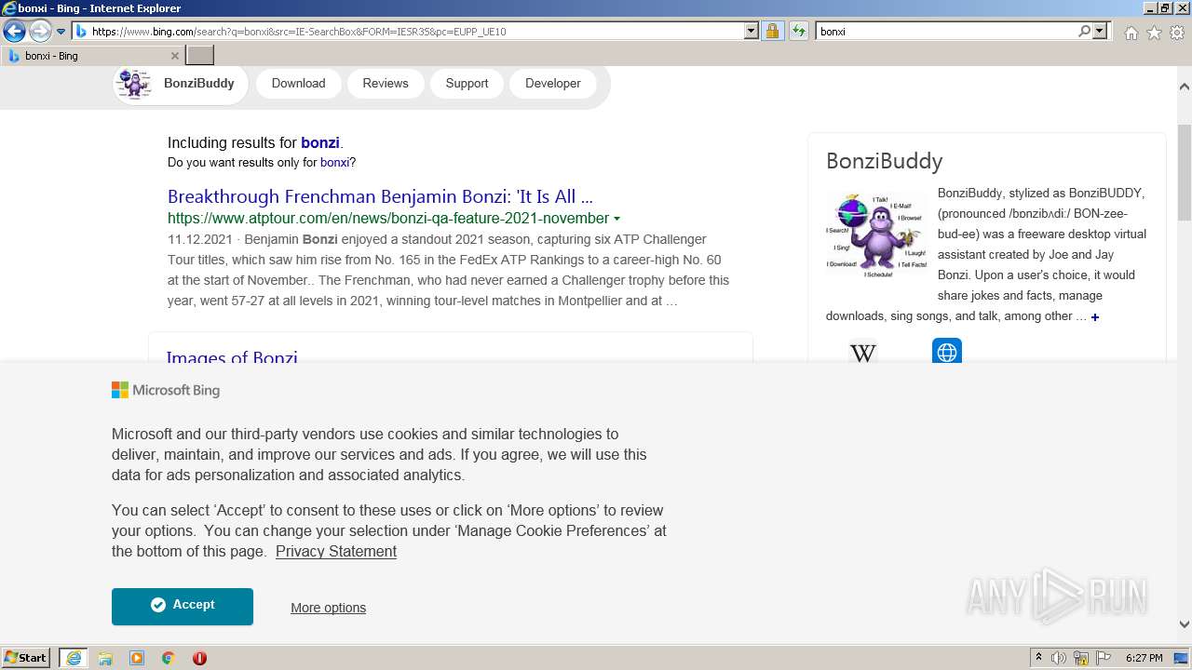Click the atptour.com green URL

388,219
